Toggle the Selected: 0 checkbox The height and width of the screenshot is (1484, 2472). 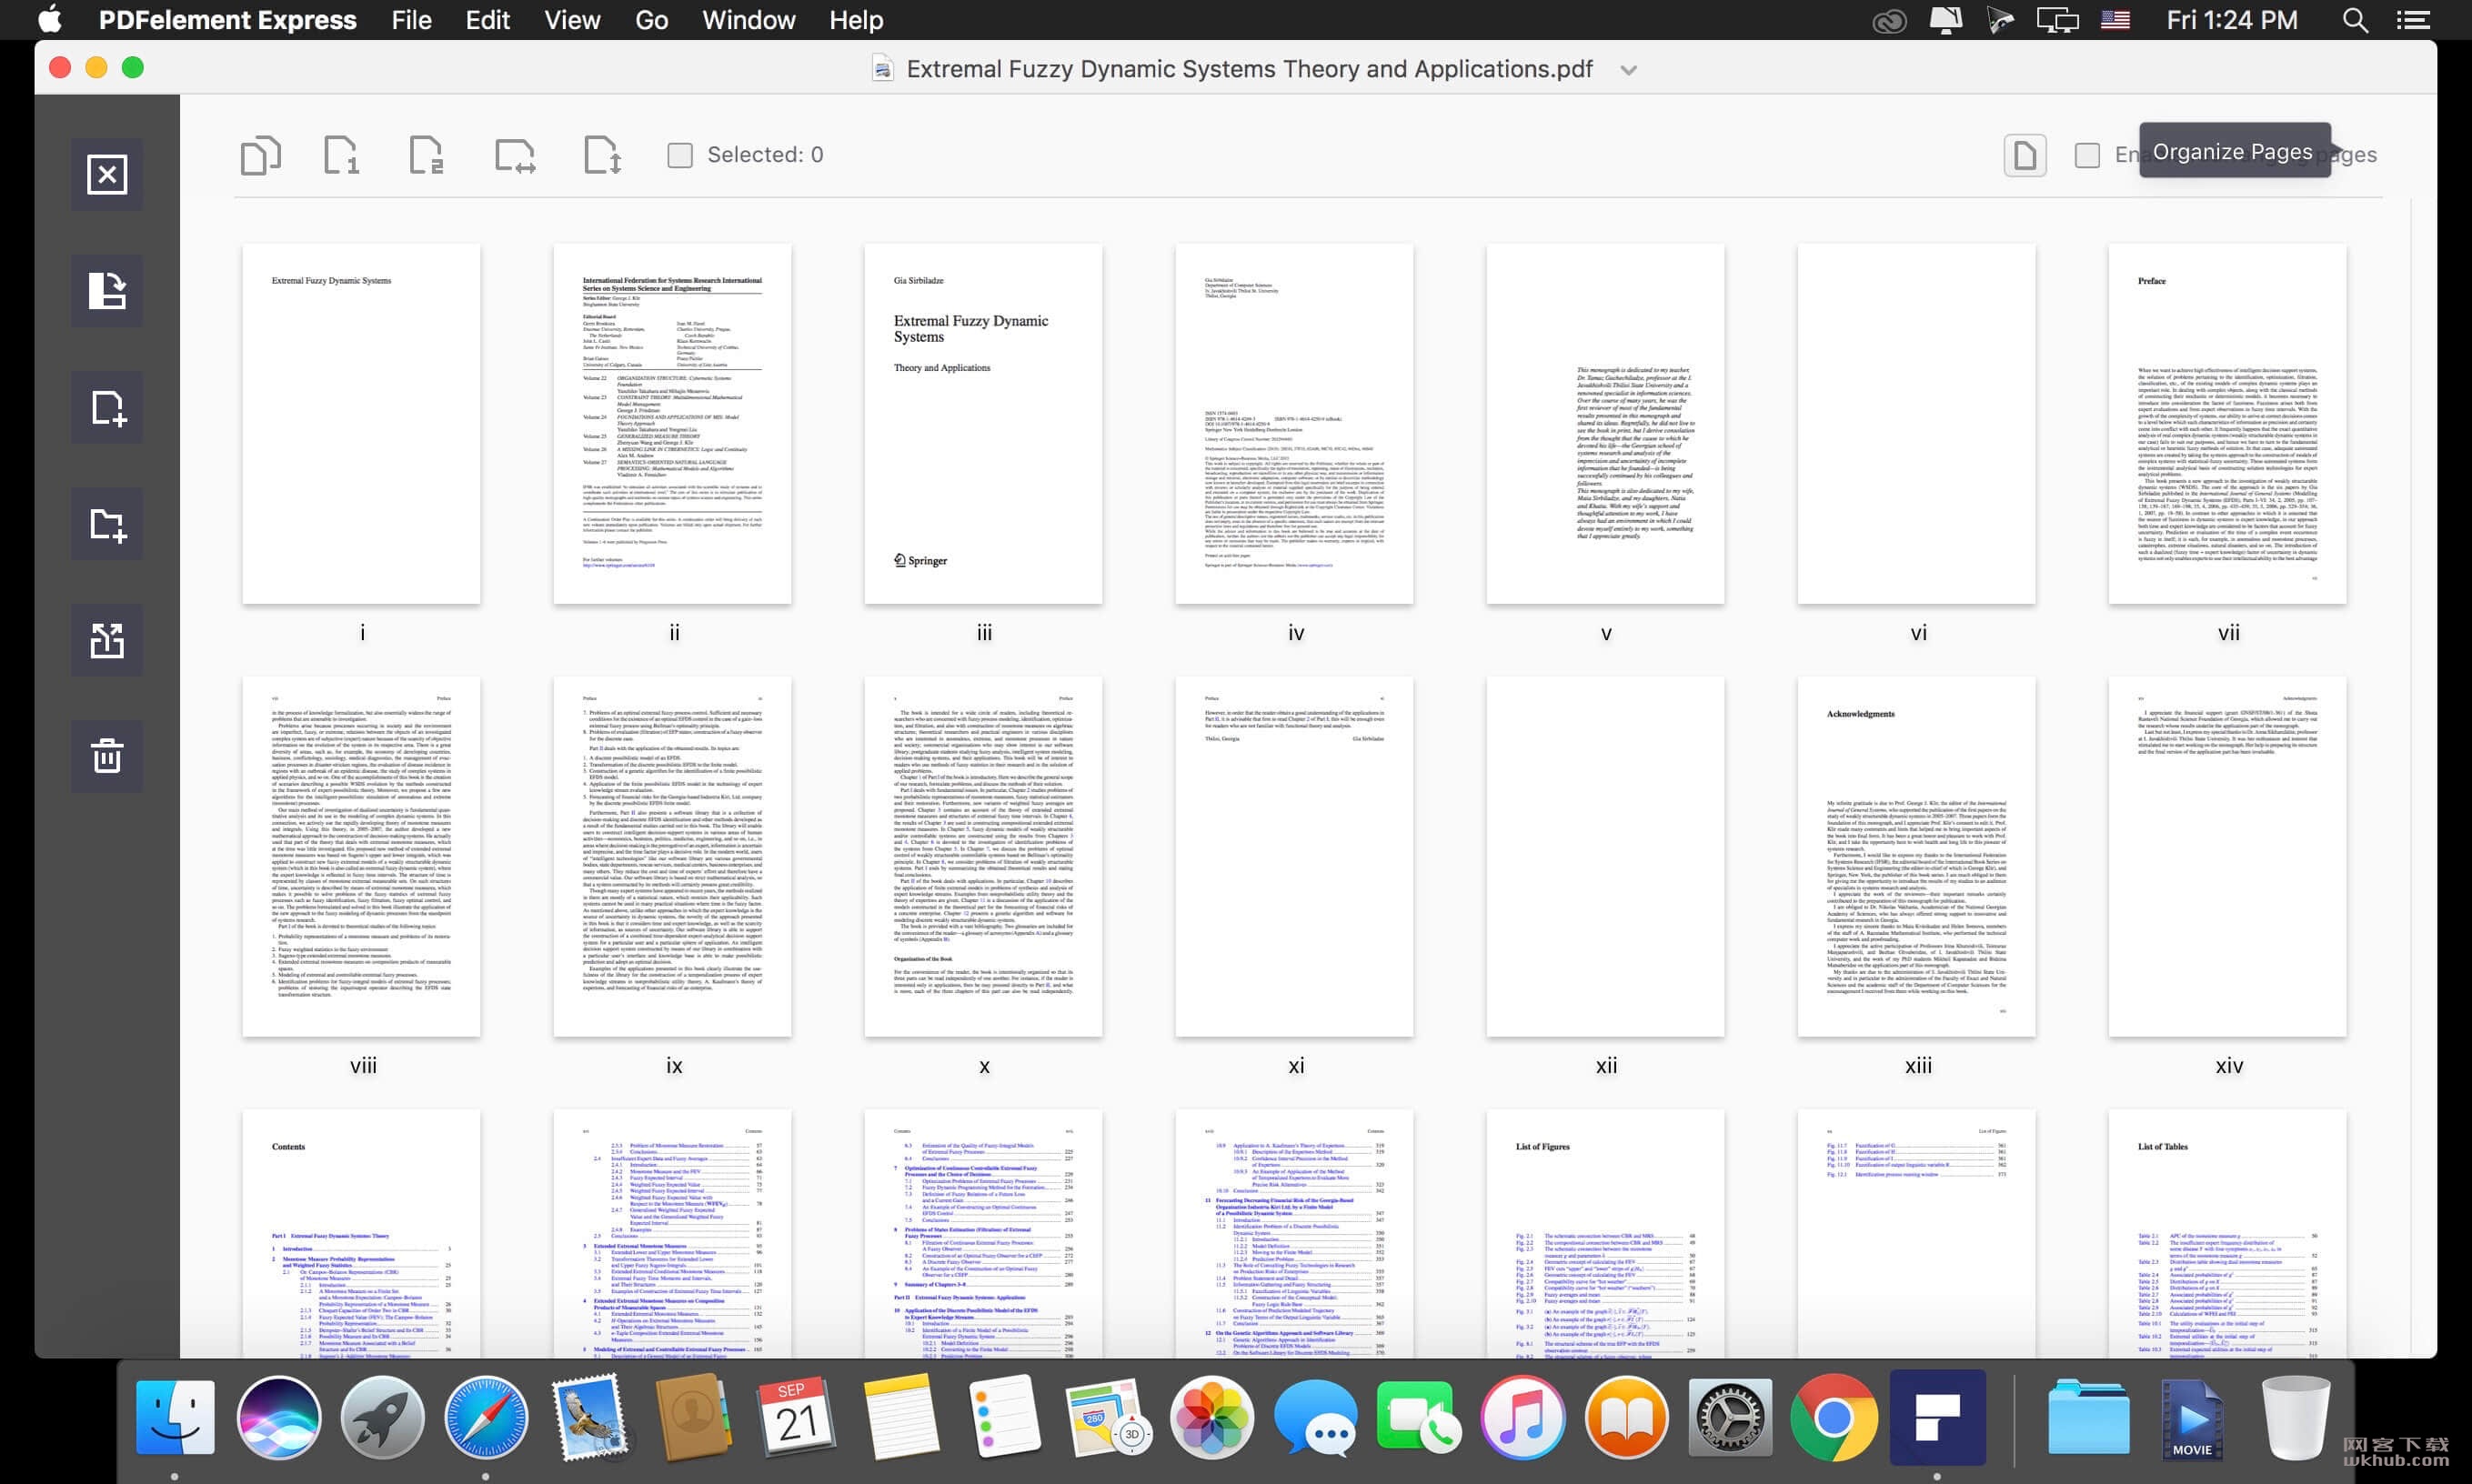coord(680,155)
